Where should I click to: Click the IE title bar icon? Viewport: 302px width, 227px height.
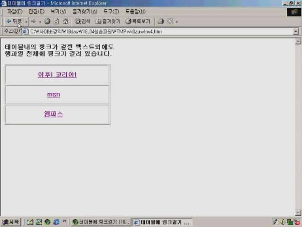point(3,3)
